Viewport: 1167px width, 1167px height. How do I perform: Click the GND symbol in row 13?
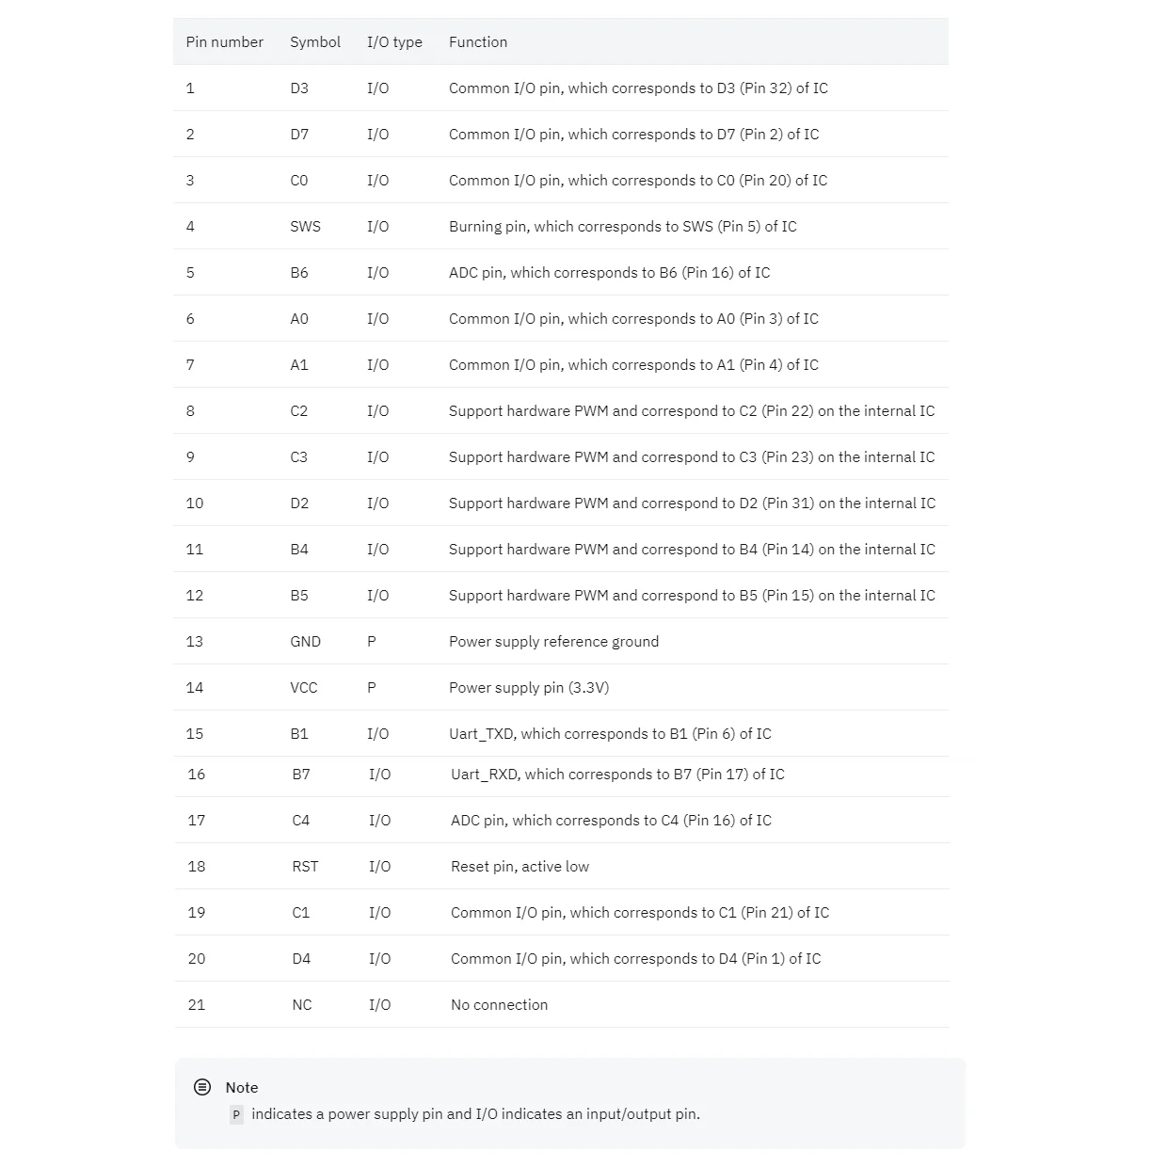point(305,642)
